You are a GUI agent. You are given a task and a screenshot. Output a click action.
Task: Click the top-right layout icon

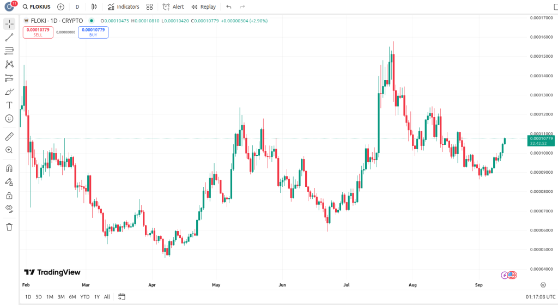click(x=555, y=7)
